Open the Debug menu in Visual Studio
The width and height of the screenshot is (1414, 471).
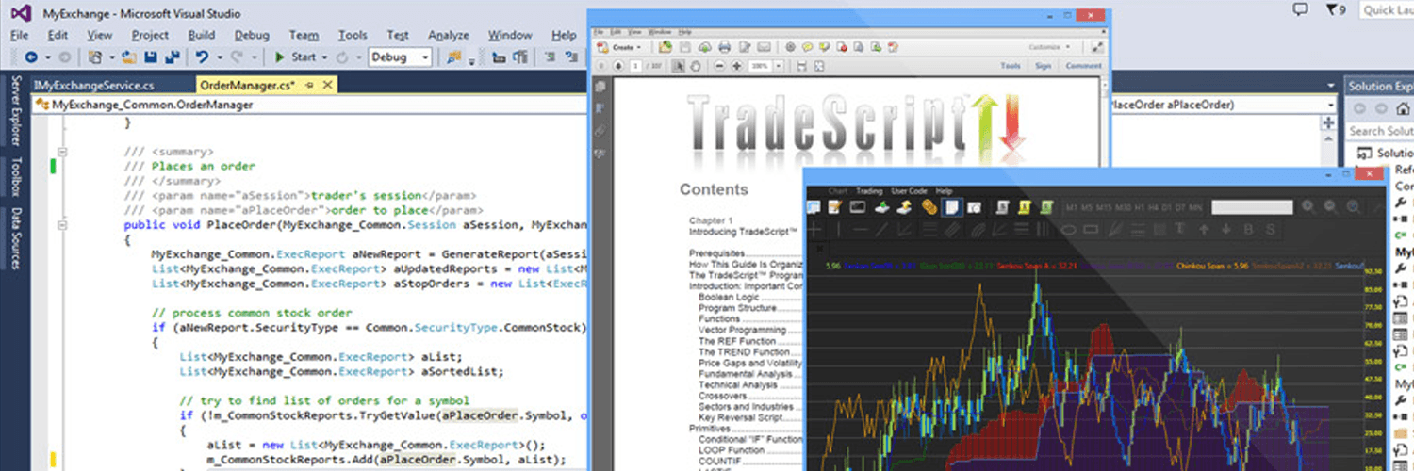(252, 35)
